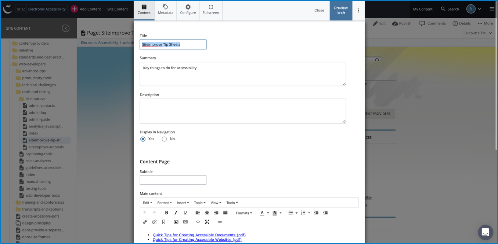Remove link with unlink icon

pyautogui.click(x=154, y=222)
